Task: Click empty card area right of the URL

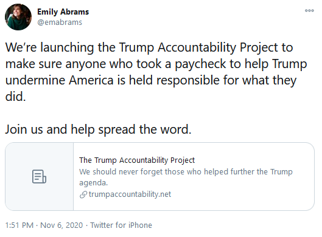Action: point(242,194)
